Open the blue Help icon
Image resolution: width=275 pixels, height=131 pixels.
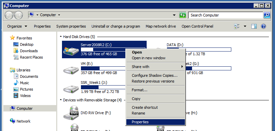tap(263, 26)
